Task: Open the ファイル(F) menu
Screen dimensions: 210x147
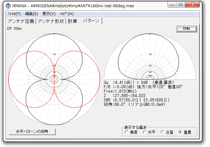Action: point(14,14)
